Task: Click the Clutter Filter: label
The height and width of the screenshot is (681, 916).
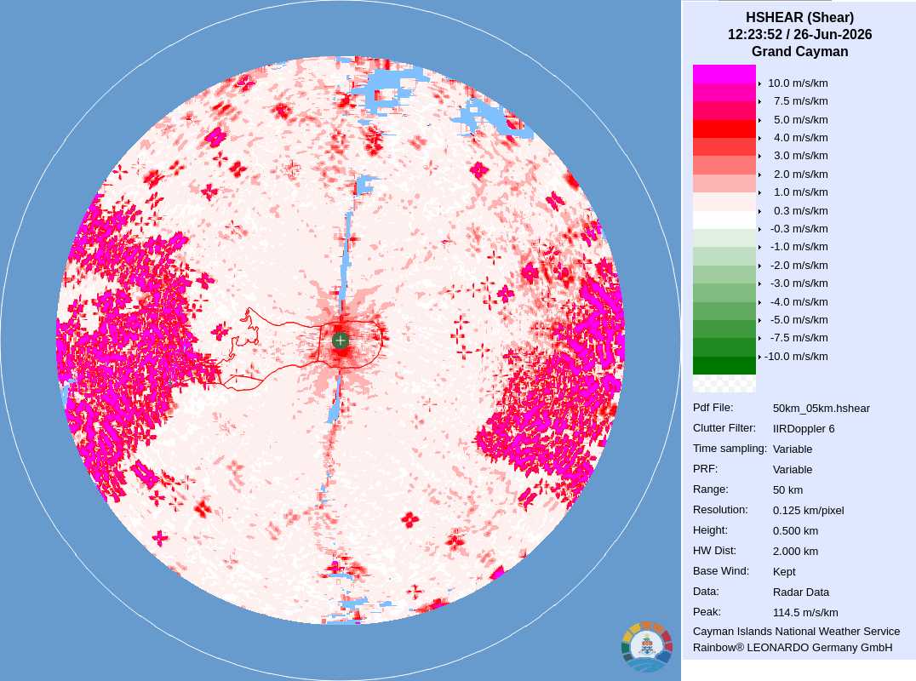Action: point(724,428)
